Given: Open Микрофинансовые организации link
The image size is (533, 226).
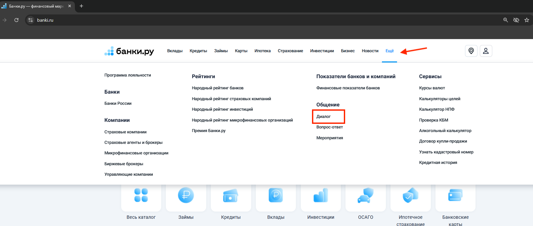Looking at the screenshot, I should coord(136,153).
